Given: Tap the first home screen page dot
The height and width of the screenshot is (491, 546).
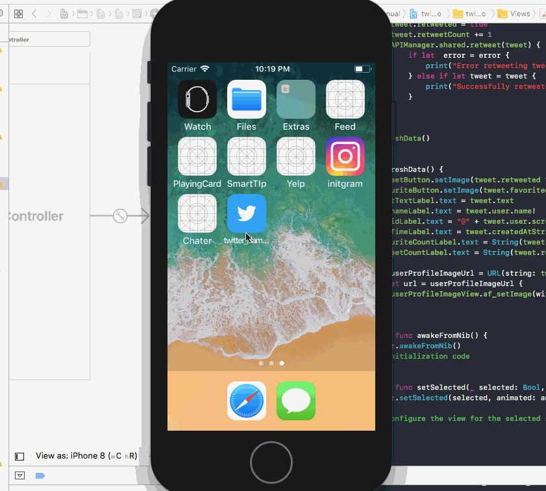Looking at the screenshot, I should (x=261, y=363).
